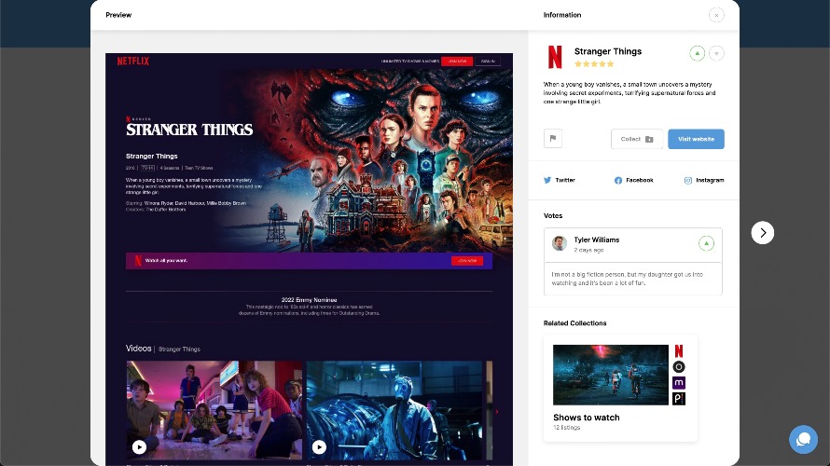Click the Tyler Williams name

click(x=597, y=240)
